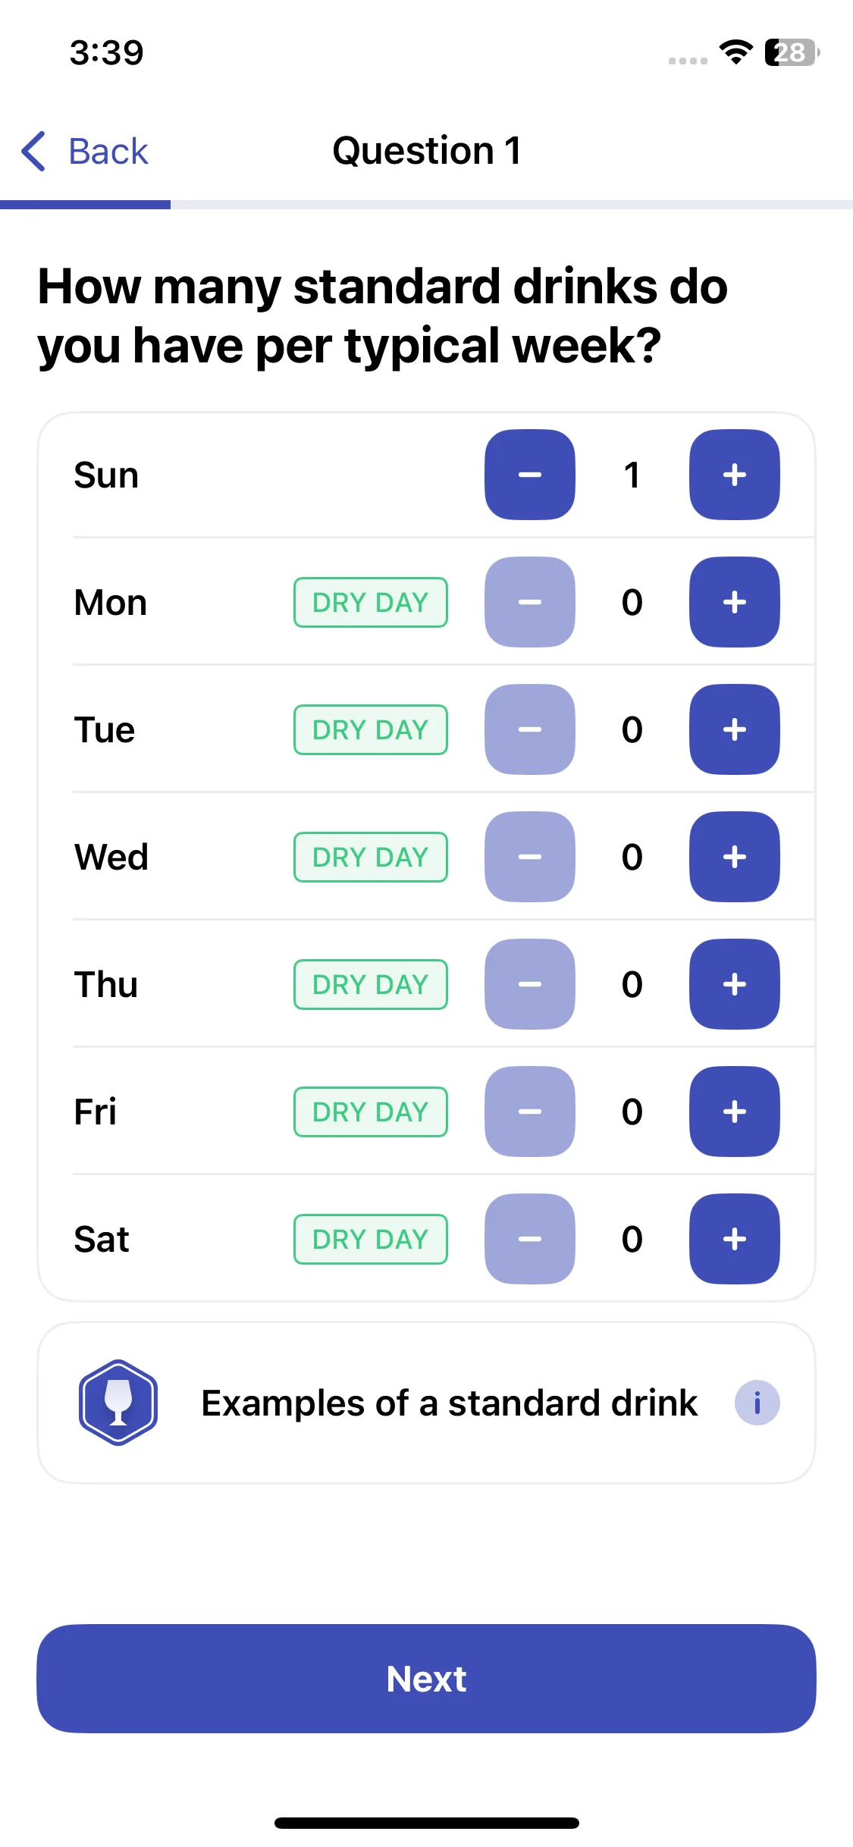Tap the wine glass hexagon icon
The image size is (853, 1847).
tap(118, 1403)
